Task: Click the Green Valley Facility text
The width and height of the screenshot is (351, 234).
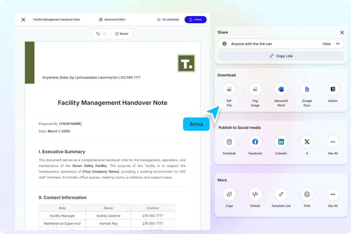Action: tap(90, 166)
